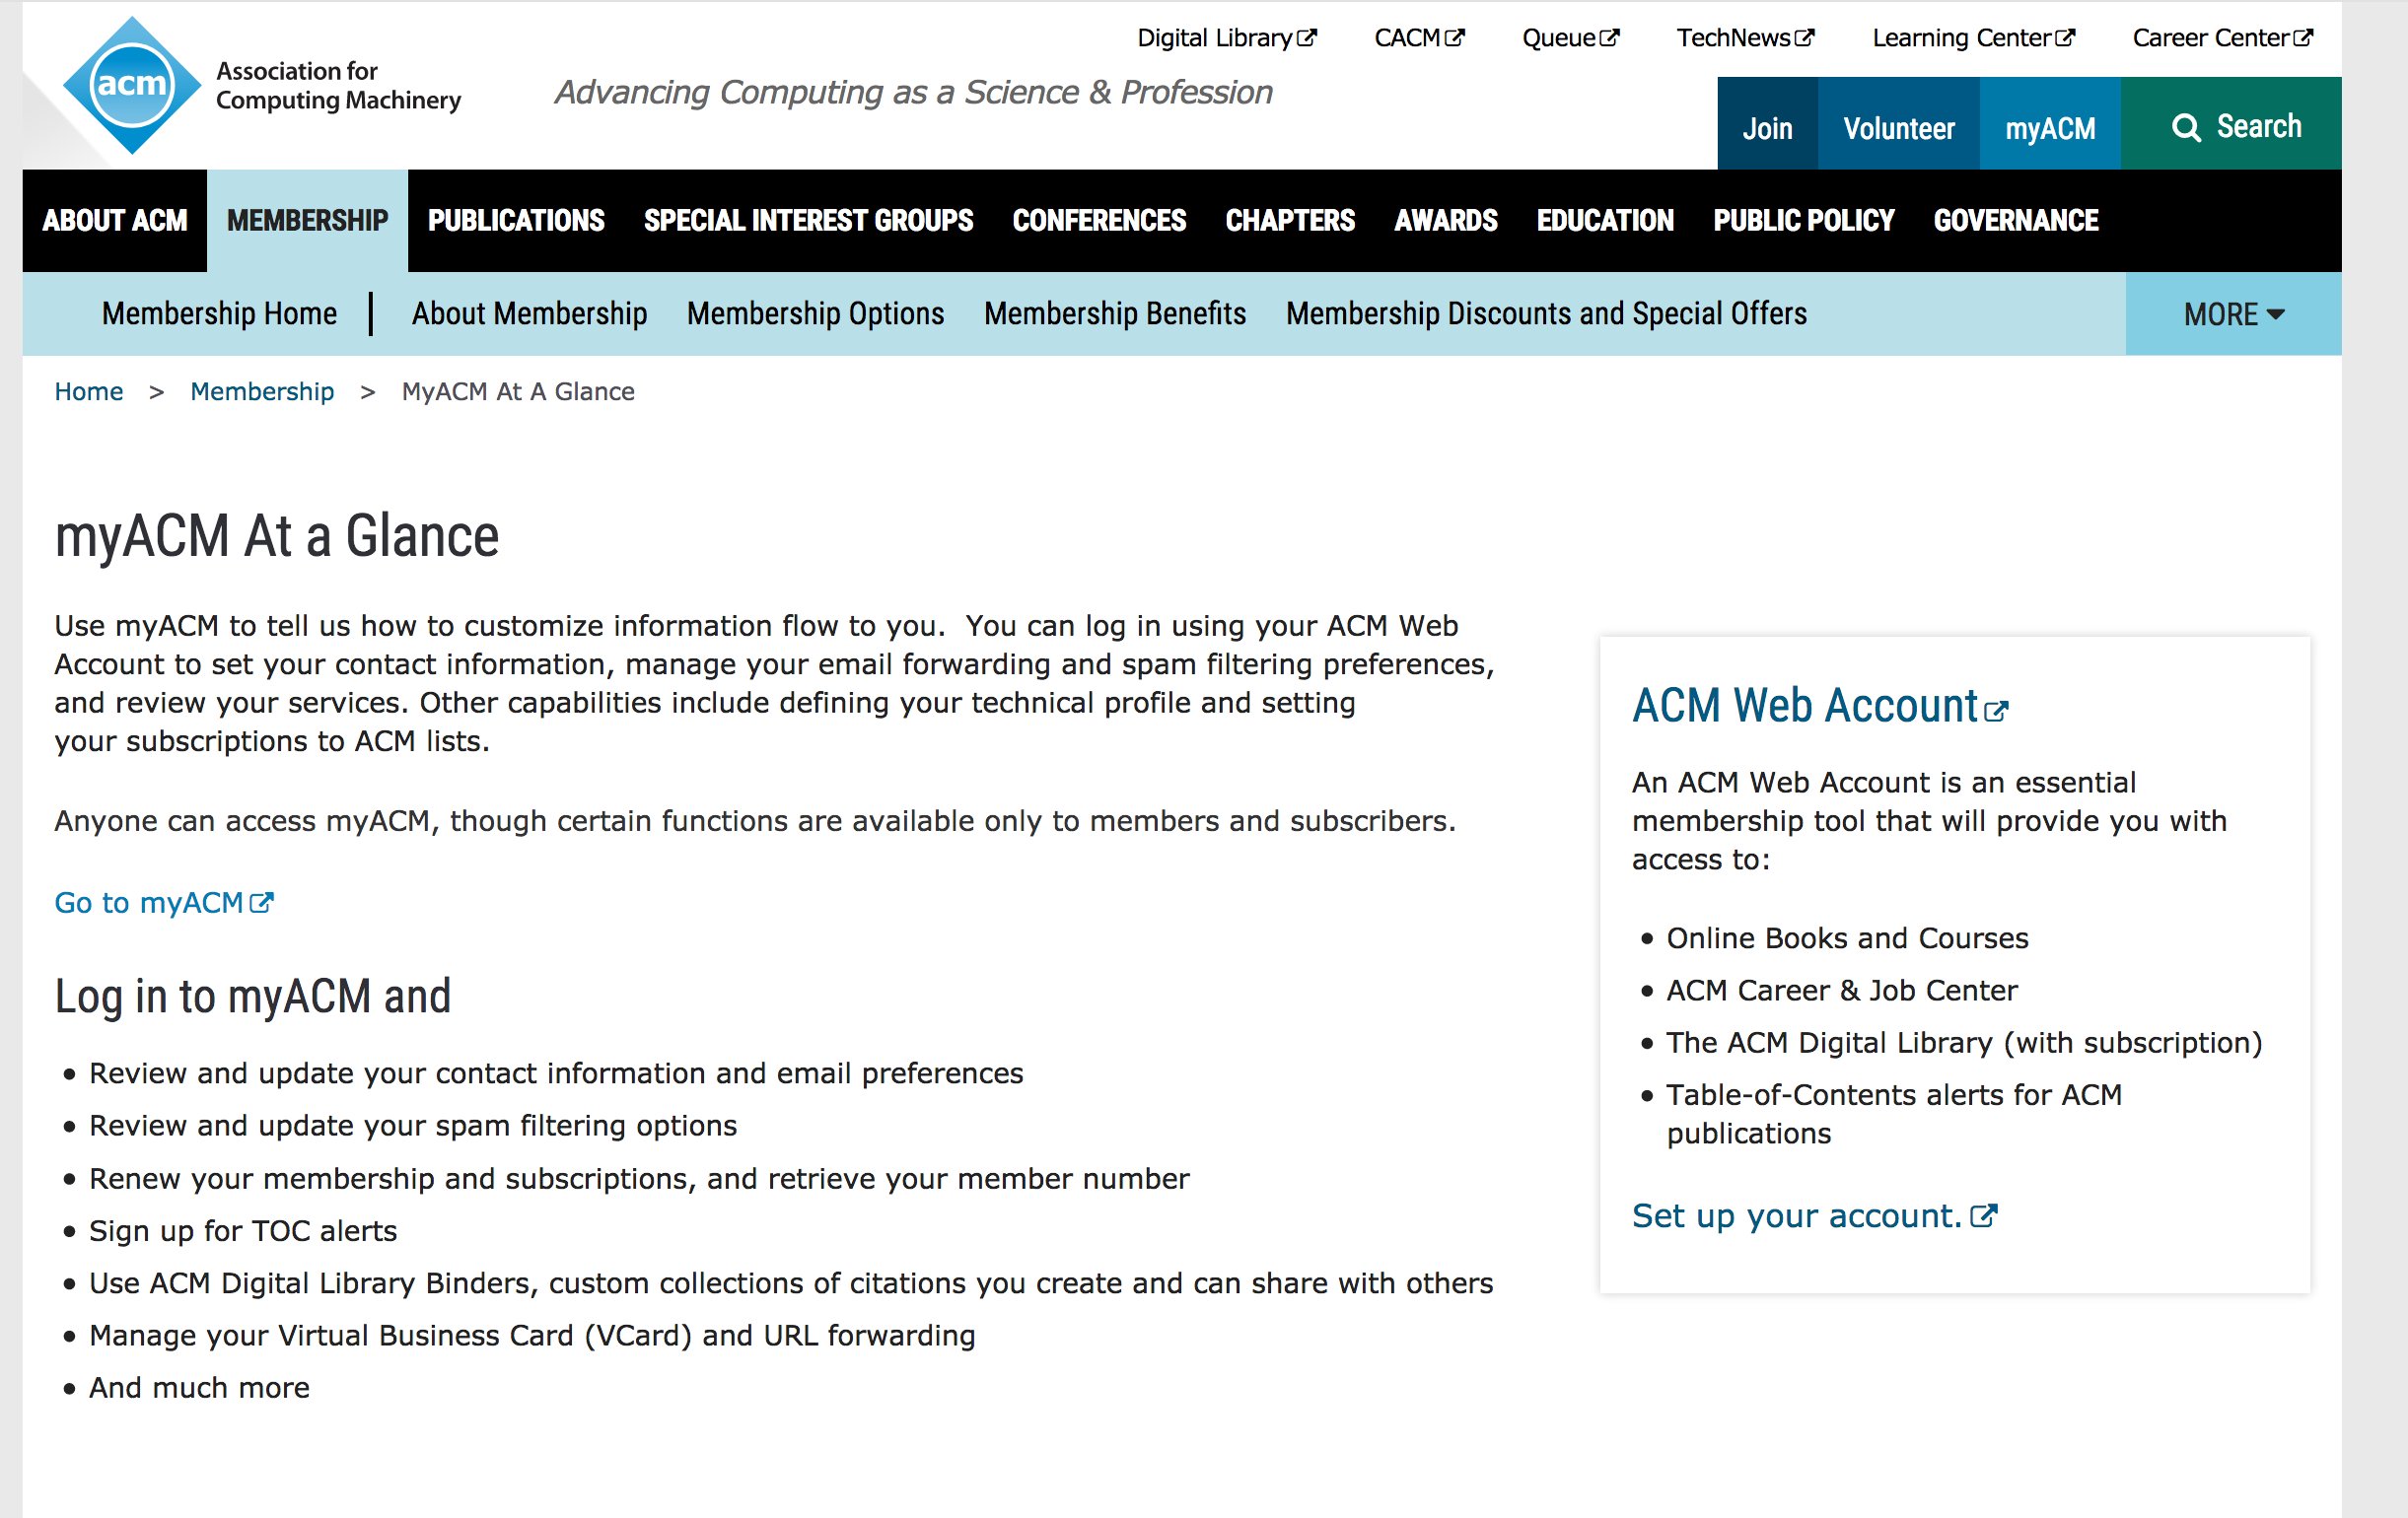The height and width of the screenshot is (1518, 2408).
Task: Click Online Books and Courses list item
Action: [1847, 938]
